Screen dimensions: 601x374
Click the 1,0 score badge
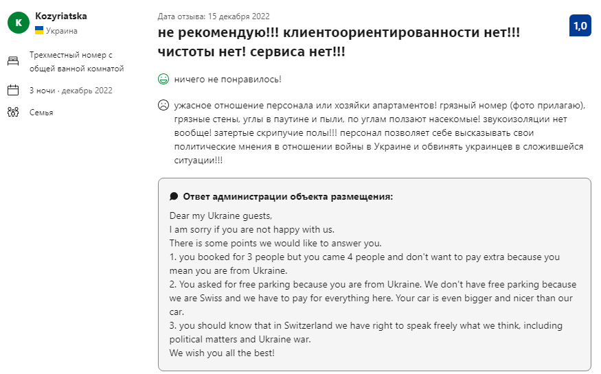(580, 25)
